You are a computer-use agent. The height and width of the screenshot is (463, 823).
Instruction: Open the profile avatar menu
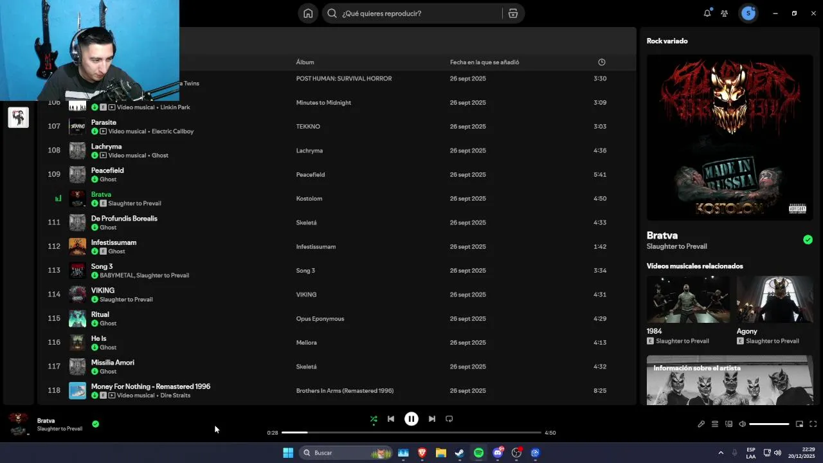pyautogui.click(x=748, y=13)
